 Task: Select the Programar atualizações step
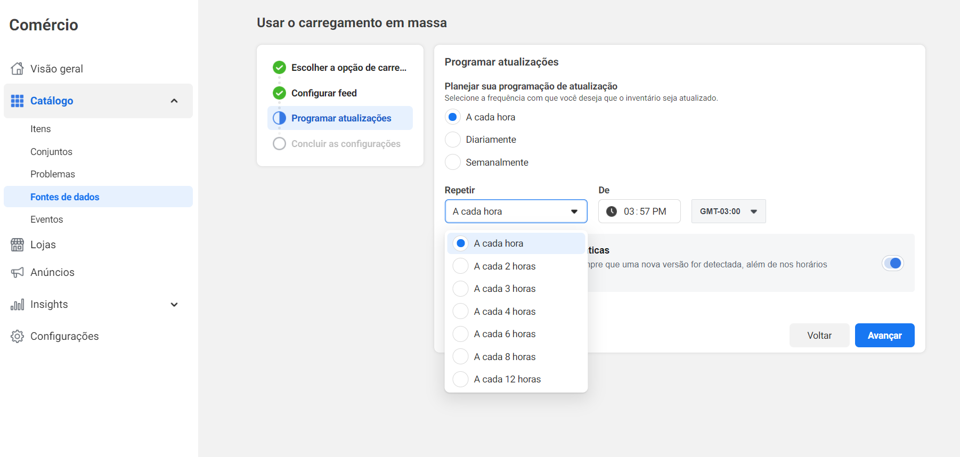point(340,118)
